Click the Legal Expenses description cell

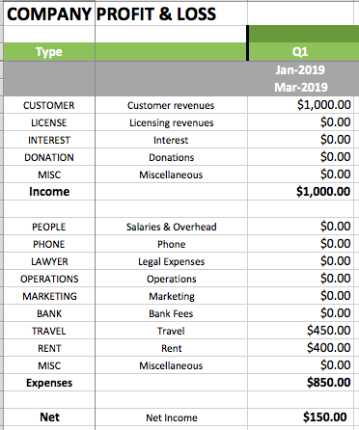[x=171, y=261]
